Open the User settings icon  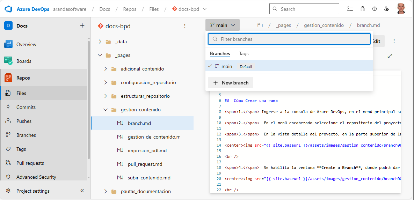pos(386,9)
